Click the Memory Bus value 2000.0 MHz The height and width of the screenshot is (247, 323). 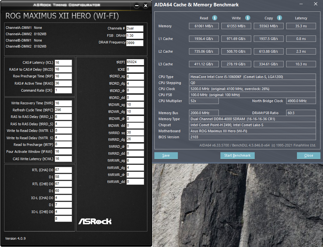204,113
